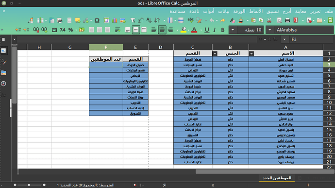Click font color red A swatch
Viewport: 335px width, 188px height.
tap(194, 30)
